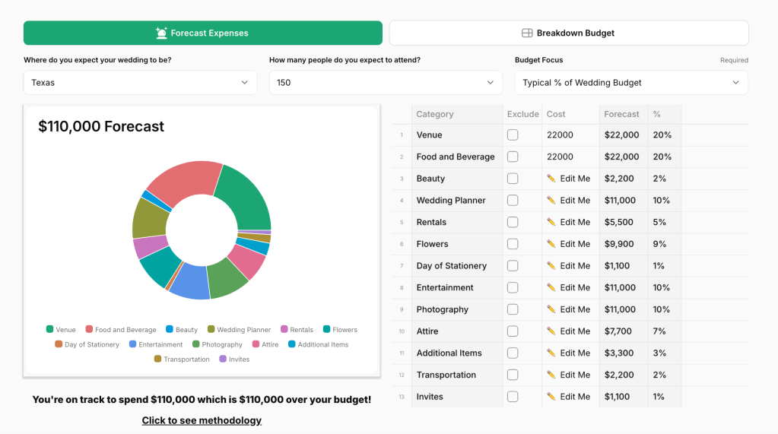Open the wedding location dropdown showing Texas
Screen dimensions: 778x434
point(140,83)
